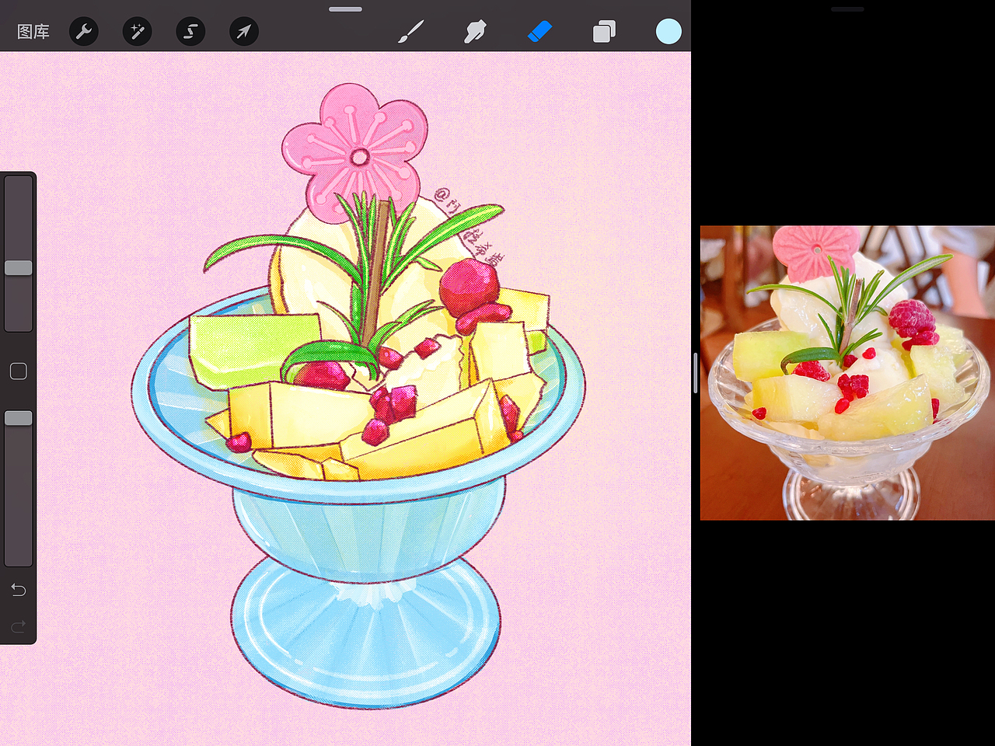
Task: Open the Adjustments magic wand menu
Action: [137, 31]
